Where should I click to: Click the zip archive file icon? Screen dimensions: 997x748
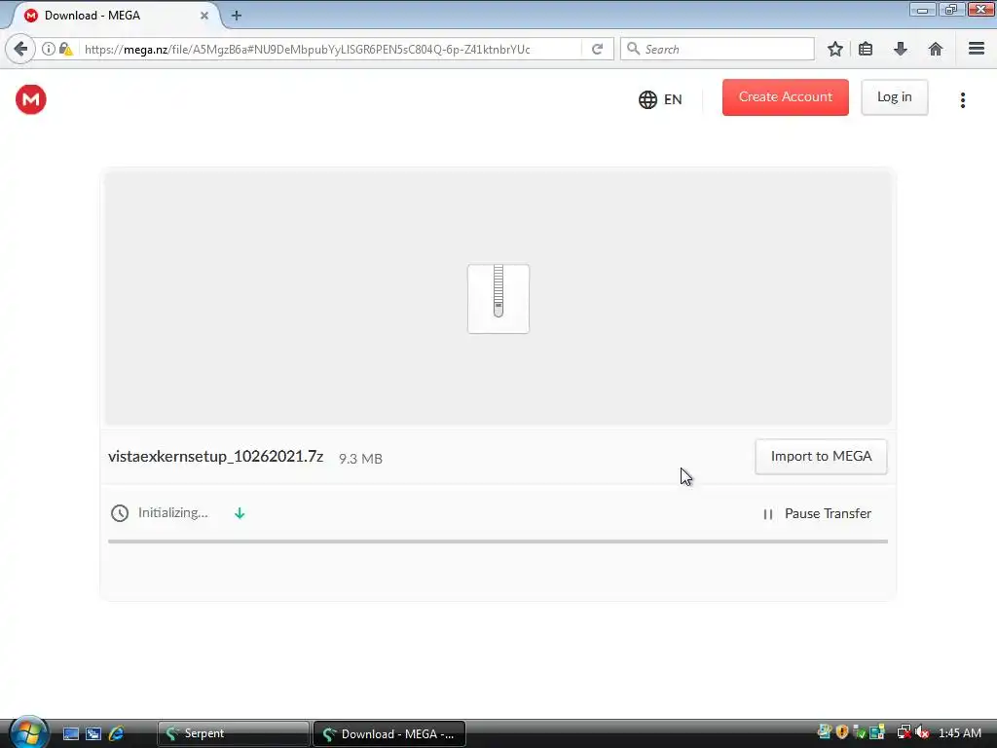click(498, 299)
